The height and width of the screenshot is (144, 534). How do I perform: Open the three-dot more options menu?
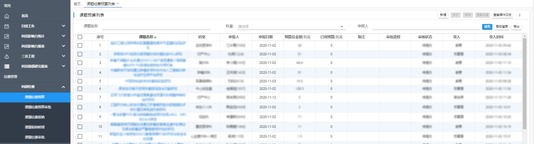519,15
